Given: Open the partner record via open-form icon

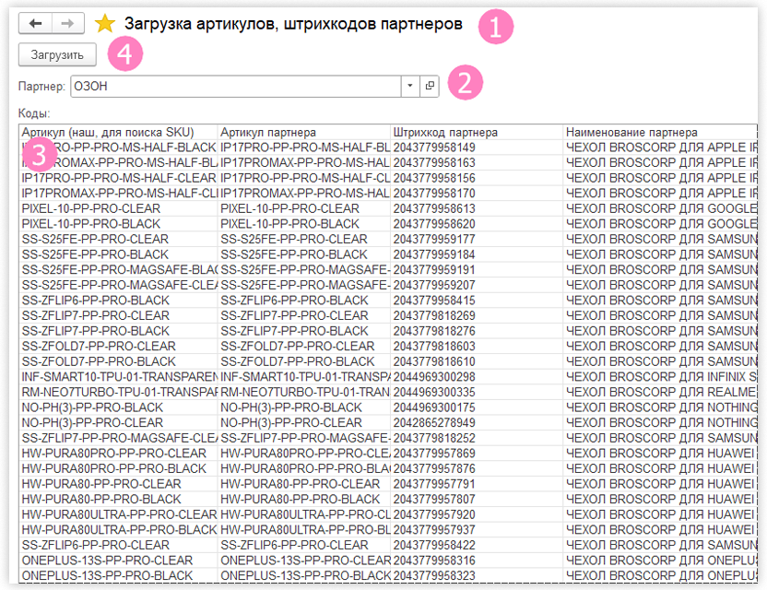Looking at the screenshot, I should click(431, 86).
